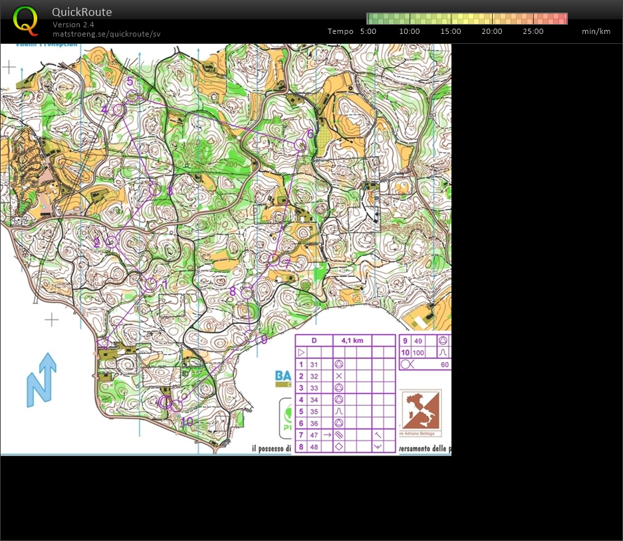Click control code 49 in the table
This screenshot has width=623, height=541.
pos(418,341)
